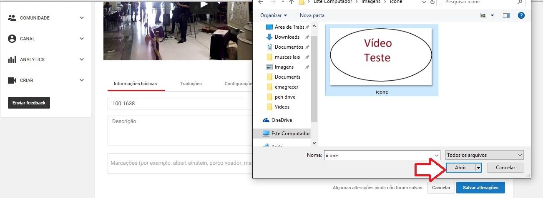543x198 pixels.
Task: Switch to Traduções tab
Action: (191, 84)
